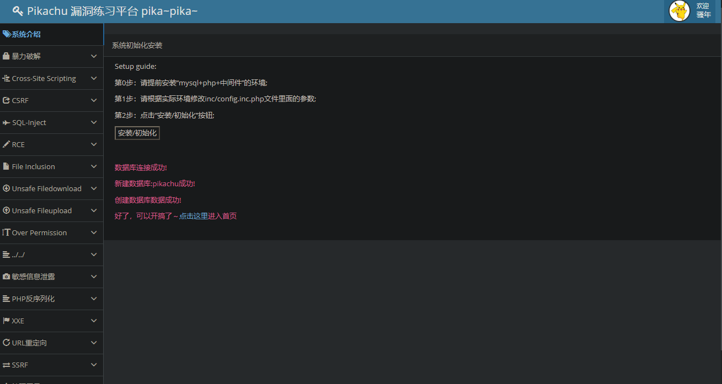Open the Over Permission sidebar menu
Screen dimensions: 722x384
coord(51,232)
